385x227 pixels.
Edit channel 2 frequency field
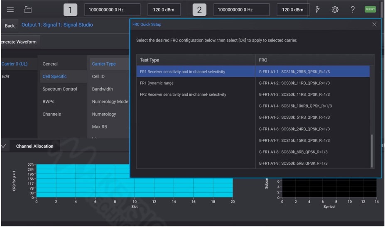[241, 10]
